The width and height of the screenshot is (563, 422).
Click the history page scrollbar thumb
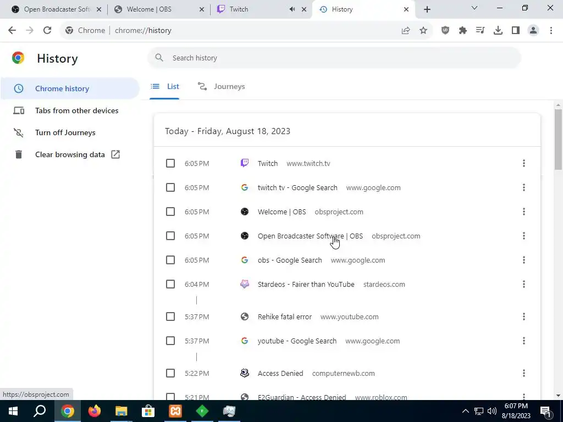558,139
